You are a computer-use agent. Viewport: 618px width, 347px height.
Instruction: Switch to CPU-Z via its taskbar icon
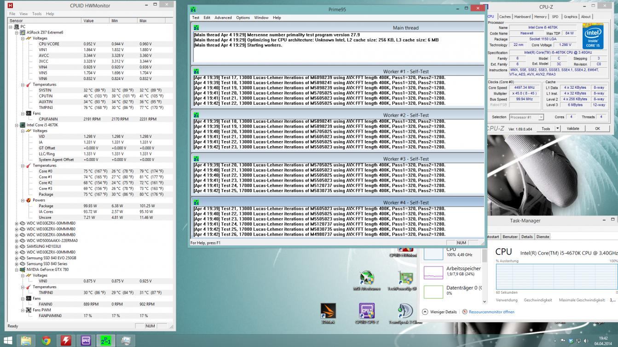click(x=86, y=341)
